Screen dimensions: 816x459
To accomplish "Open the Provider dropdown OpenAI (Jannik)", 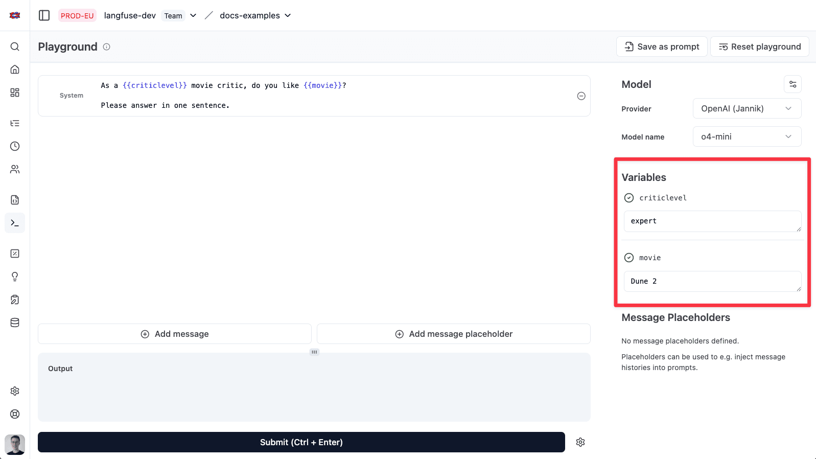I will [x=747, y=108].
